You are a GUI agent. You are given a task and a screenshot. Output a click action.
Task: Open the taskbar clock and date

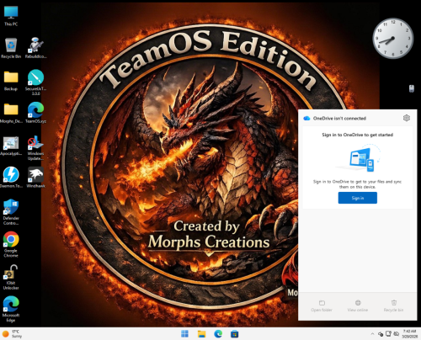point(410,334)
